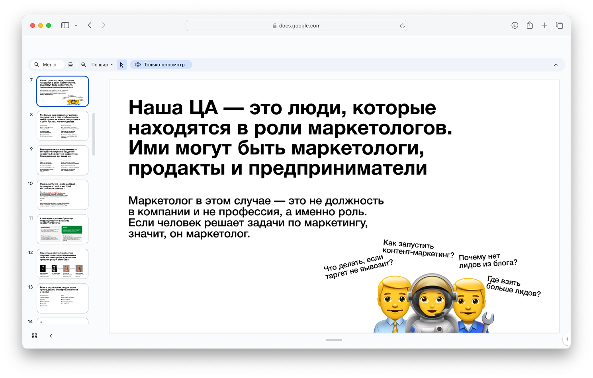Show Safari tab overview
Image resolution: width=593 pixels, height=378 pixels.
[560, 25]
